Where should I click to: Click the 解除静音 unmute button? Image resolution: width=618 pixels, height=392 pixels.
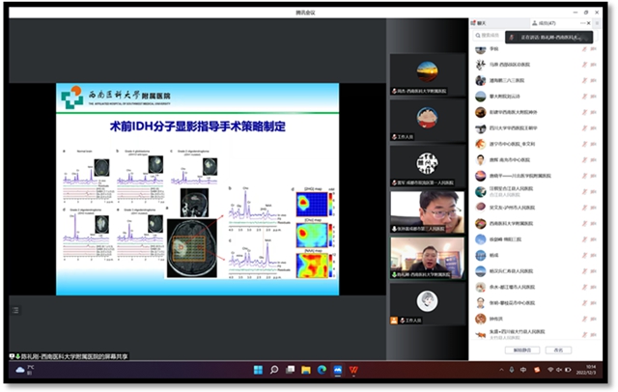[521, 350]
